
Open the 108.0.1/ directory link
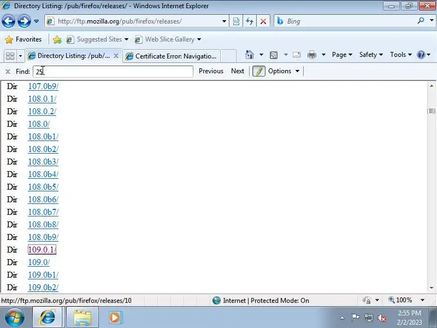tap(42, 99)
